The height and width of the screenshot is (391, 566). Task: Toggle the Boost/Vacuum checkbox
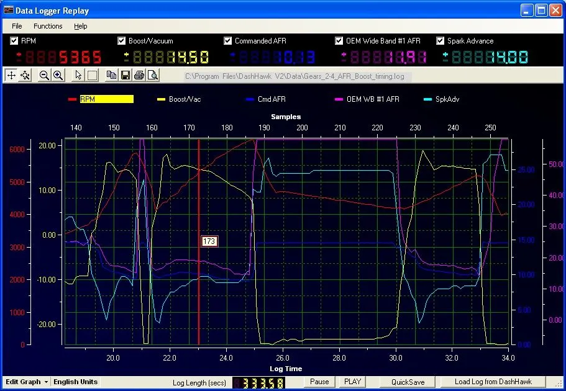tap(122, 41)
